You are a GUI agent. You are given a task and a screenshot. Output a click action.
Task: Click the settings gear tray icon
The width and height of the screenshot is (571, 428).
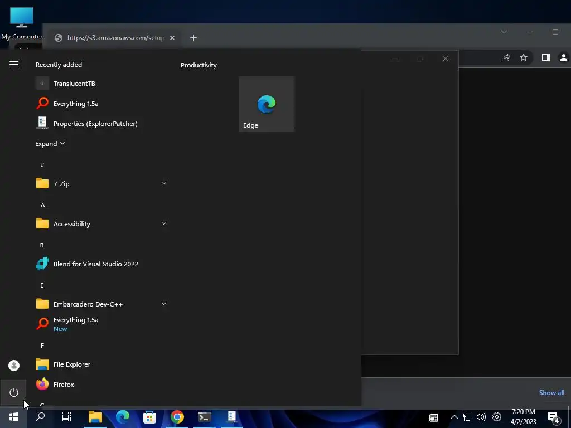pos(497,417)
